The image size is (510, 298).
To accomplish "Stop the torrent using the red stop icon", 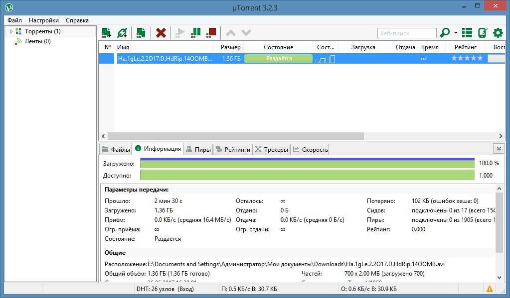I will point(211,33).
